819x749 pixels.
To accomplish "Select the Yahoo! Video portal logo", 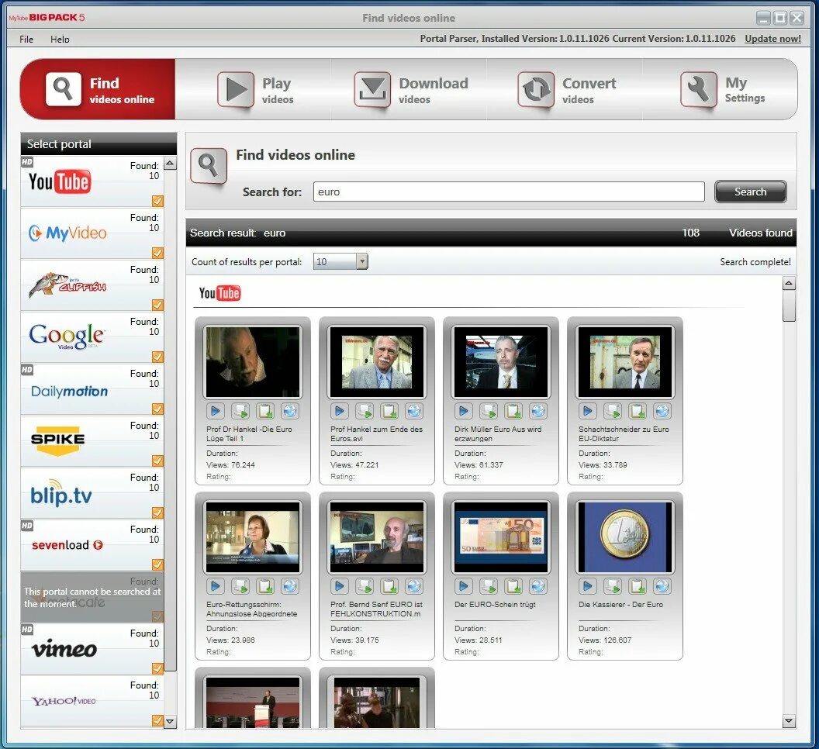I will pos(64,701).
